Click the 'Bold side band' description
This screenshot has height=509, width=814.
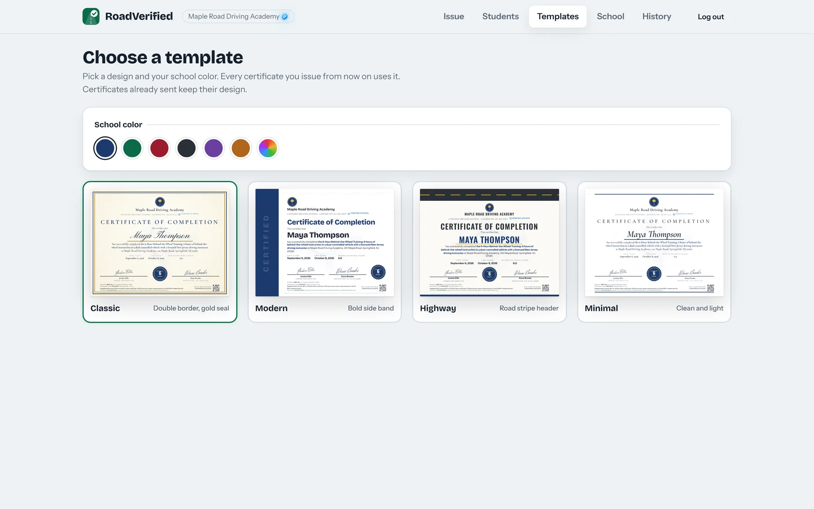pos(371,308)
